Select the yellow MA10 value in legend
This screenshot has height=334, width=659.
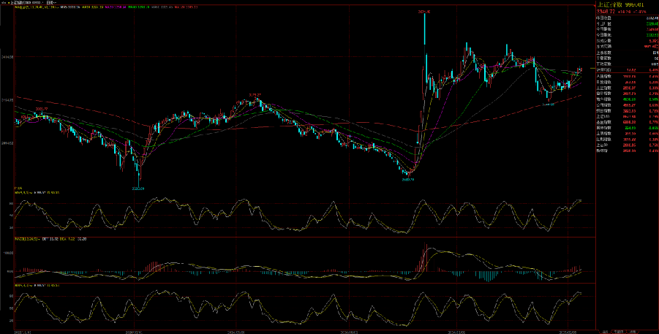[92, 7]
